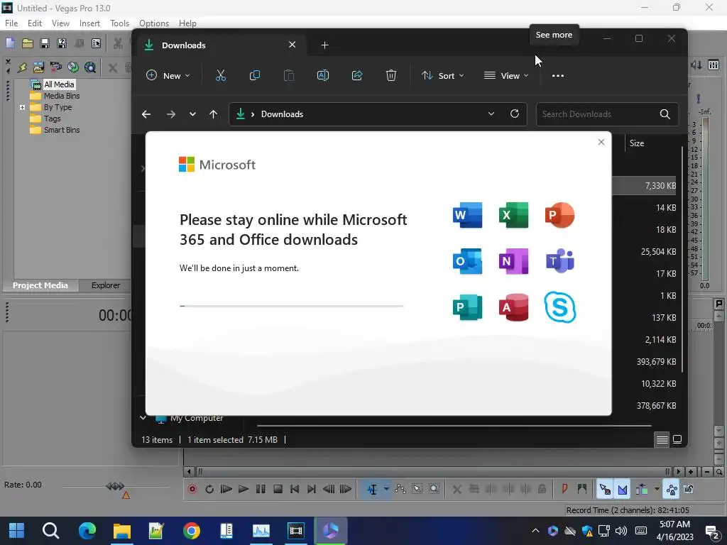Switch Explorer to Details view layout icon
This screenshot has height=545, width=727.
pos(662,439)
